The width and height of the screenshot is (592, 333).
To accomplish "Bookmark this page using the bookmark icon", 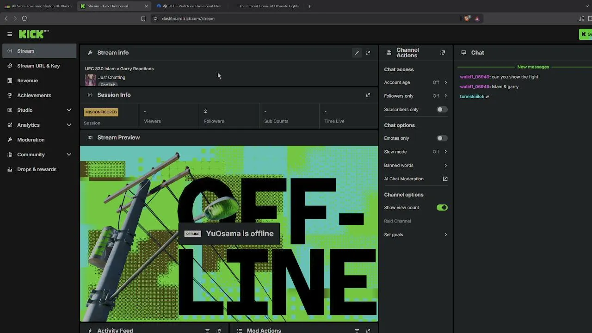I will tap(143, 18).
